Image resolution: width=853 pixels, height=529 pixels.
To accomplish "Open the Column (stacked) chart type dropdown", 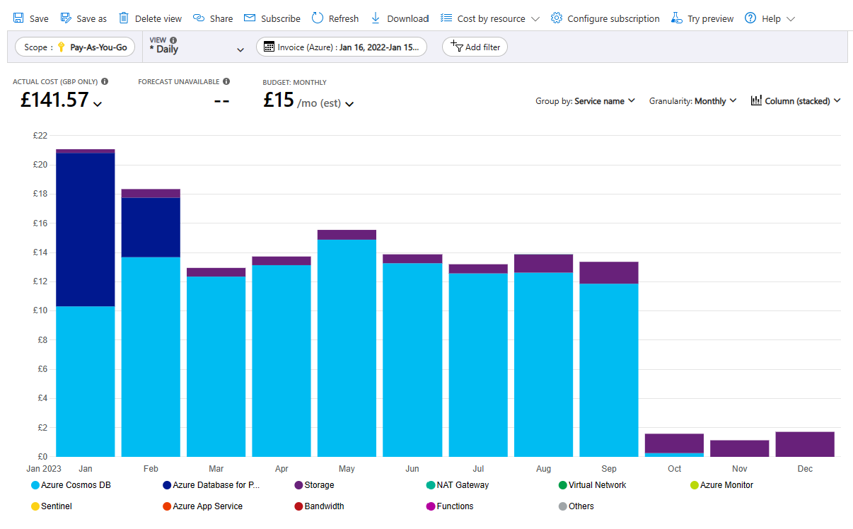I will pyautogui.click(x=796, y=101).
